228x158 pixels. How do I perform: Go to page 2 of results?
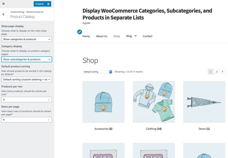tap(216, 72)
